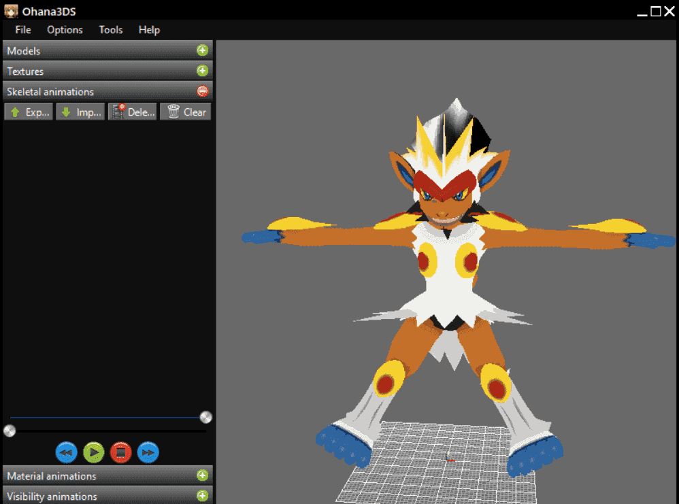Expand the Textures panel with plus icon
This screenshot has height=504, width=679.
pos(202,71)
